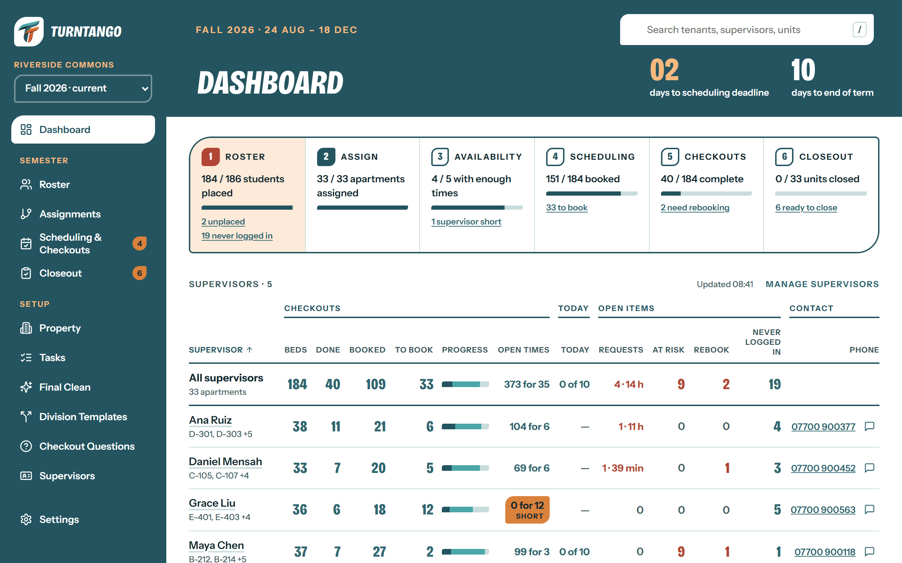The width and height of the screenshot is (902, 563).
Task: Click the slash shortcut key badge in search
Action: 859,30
